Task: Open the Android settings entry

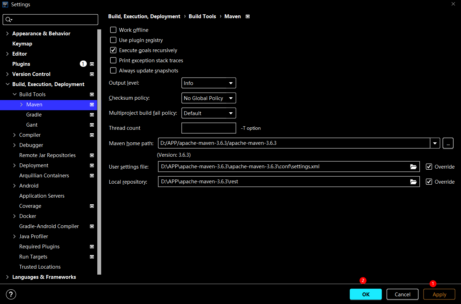Action: (29, 186)
